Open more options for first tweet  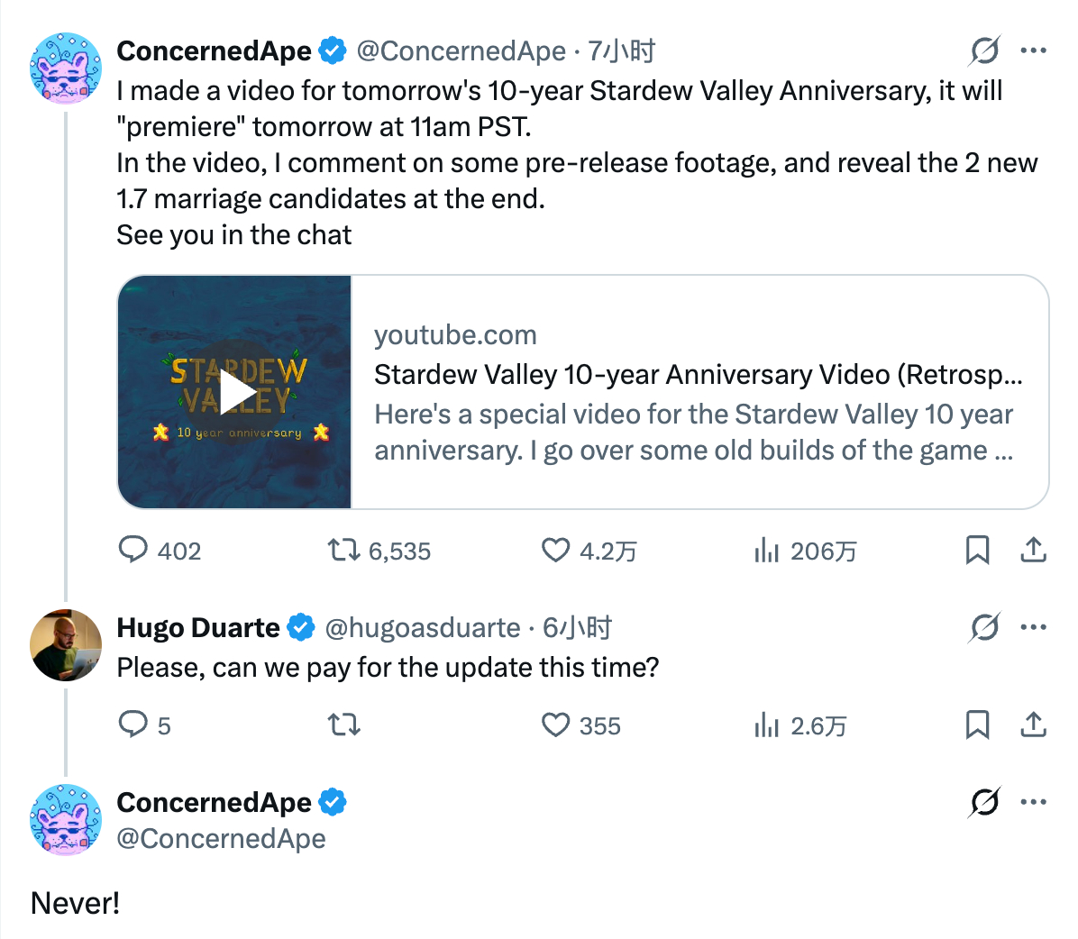1033,50
